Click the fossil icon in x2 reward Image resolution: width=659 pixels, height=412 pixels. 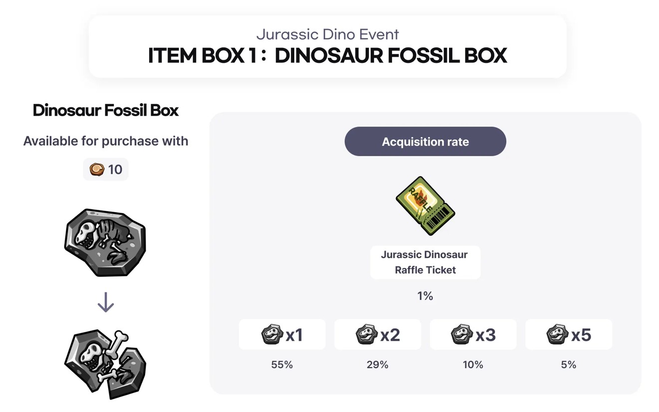pyautogui.click(x=367, y=334)
